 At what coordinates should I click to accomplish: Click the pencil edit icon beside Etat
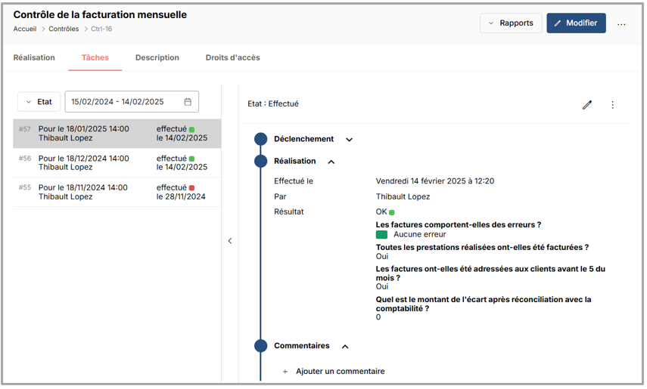[586, 105]
